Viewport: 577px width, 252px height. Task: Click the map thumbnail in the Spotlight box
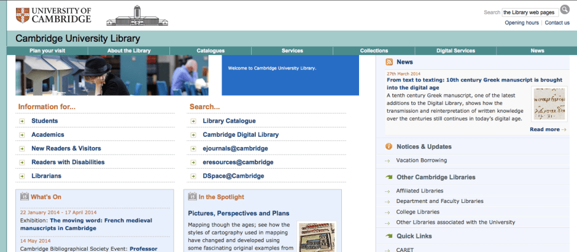pos(317,237)
